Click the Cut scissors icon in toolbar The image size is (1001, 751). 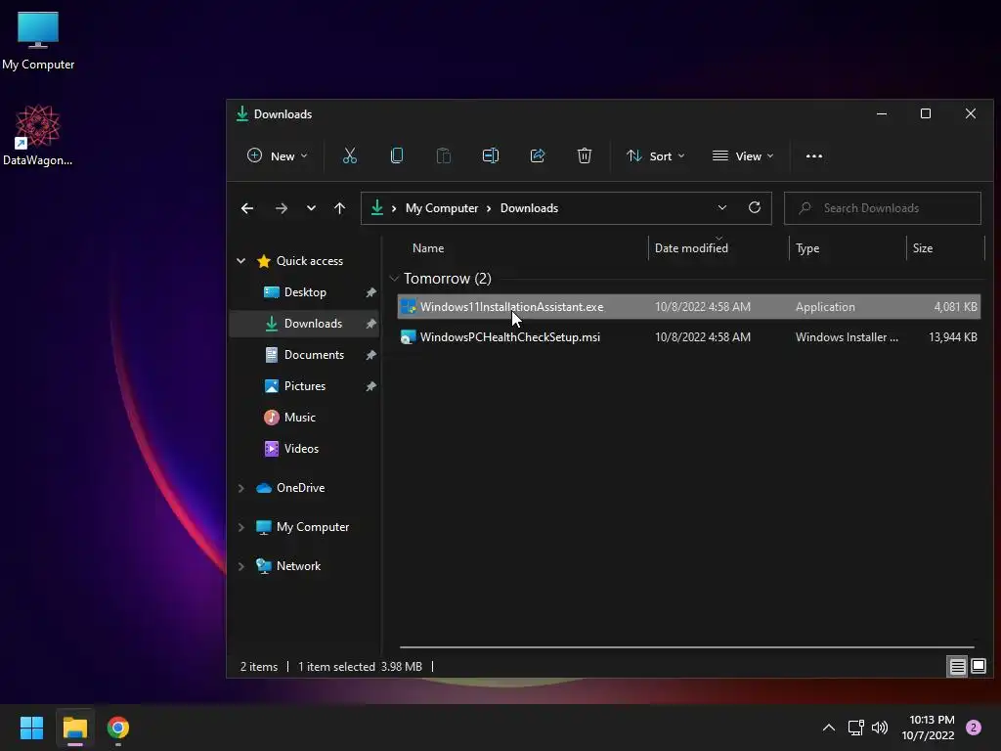[349, 155]
